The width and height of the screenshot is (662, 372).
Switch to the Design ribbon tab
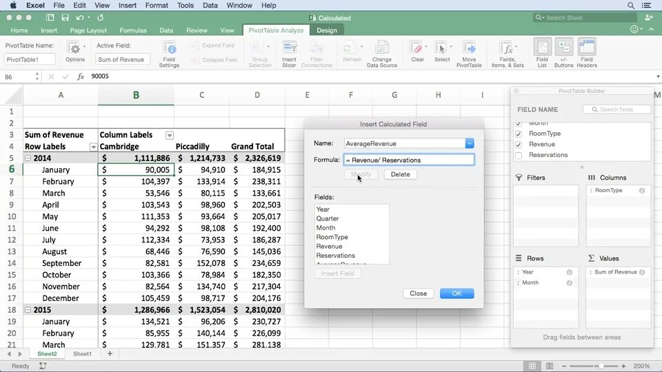click(x=327, y=30)
